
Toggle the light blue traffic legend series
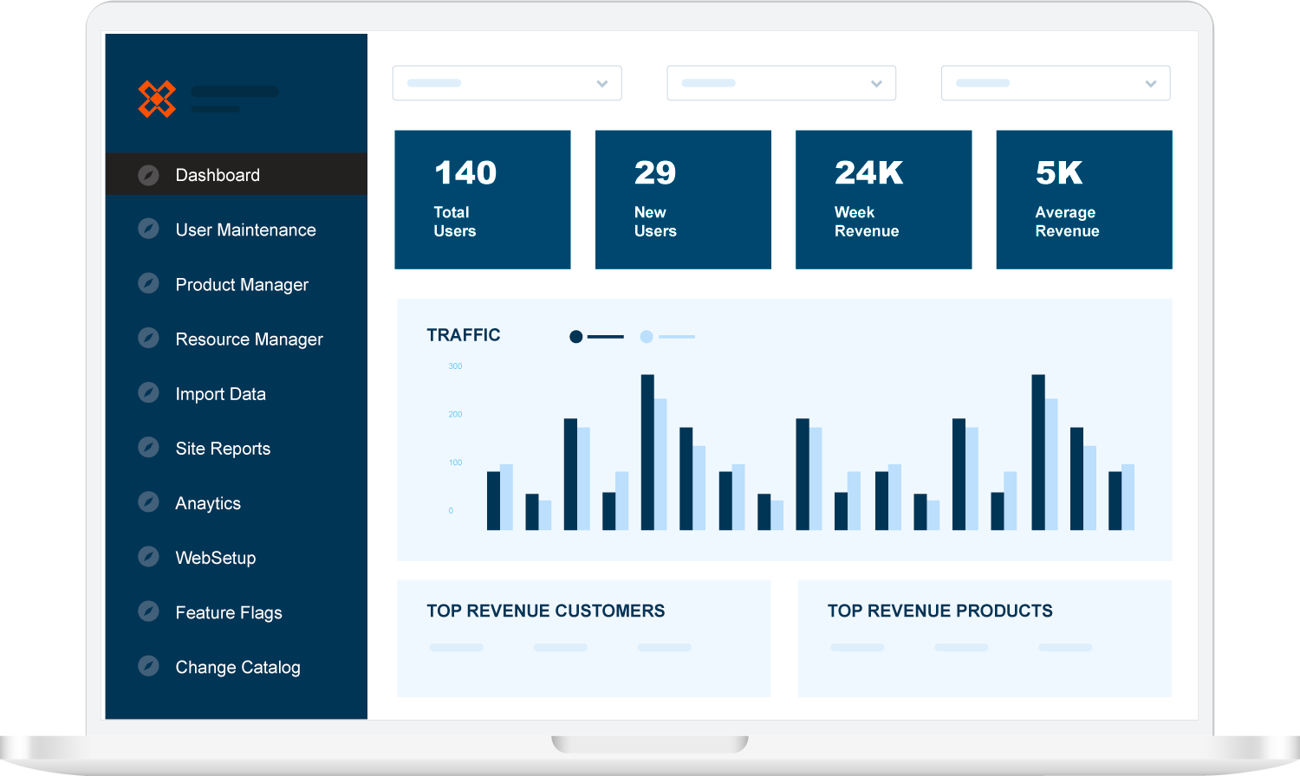667,336
